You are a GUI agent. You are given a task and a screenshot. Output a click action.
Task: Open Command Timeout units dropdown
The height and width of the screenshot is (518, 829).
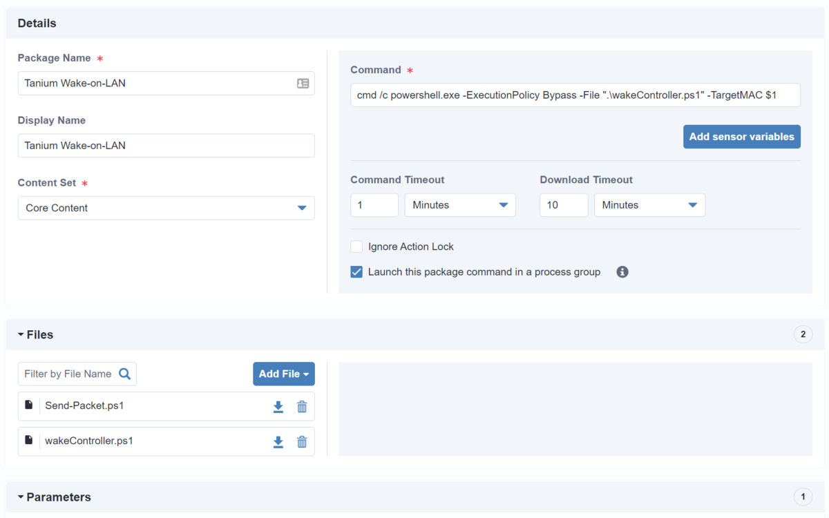pyautogui.click(x=460, y=205)
